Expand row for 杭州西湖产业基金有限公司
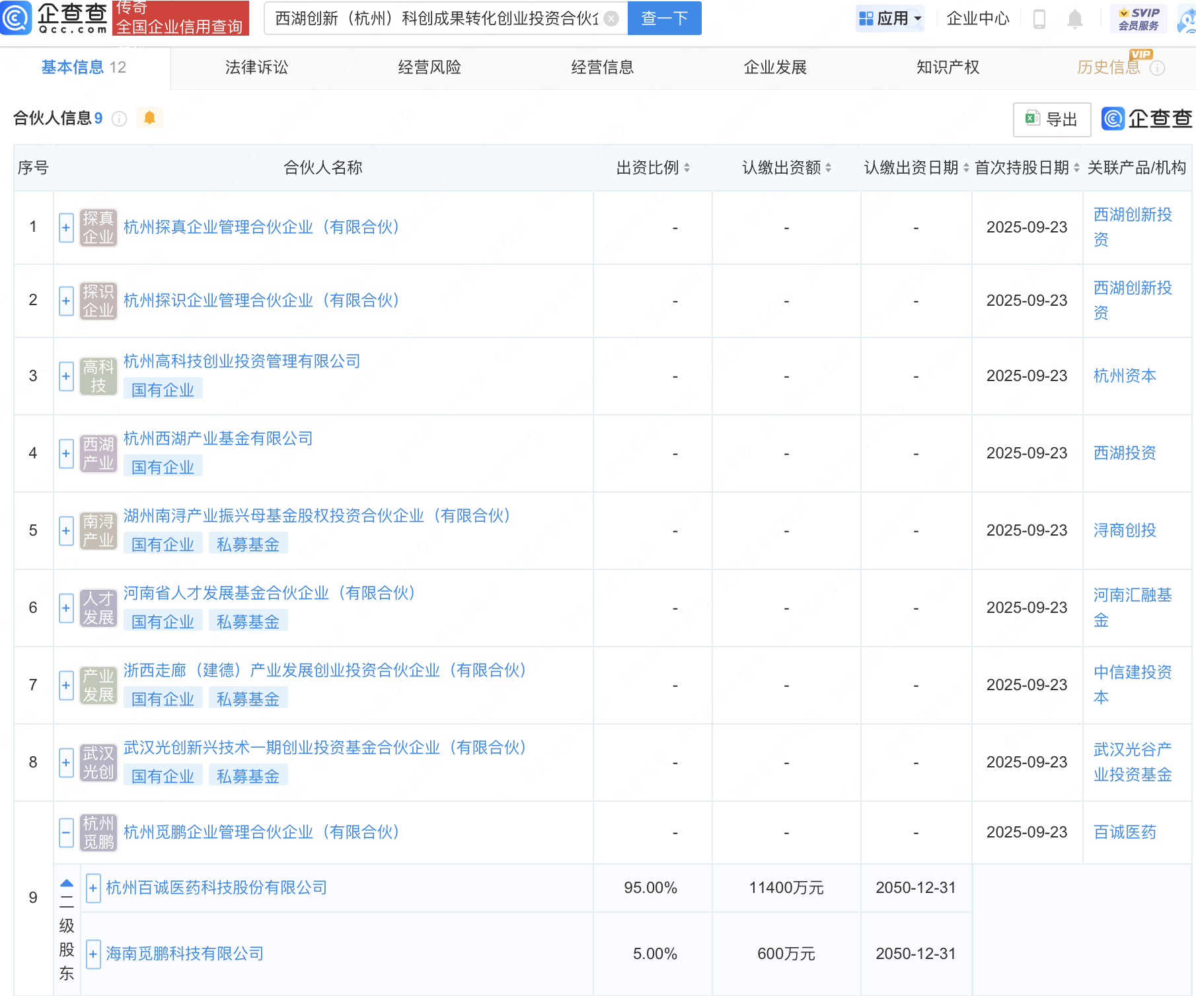Screen dimensions: 1196x996 [x=66, y=454]
